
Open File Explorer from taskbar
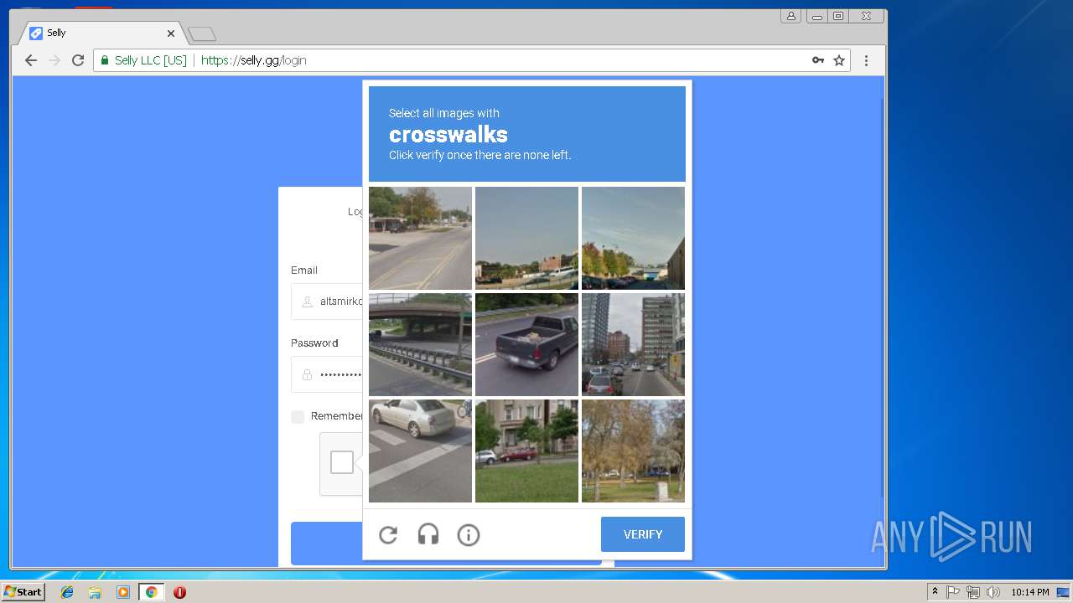(x=96, y=592)
